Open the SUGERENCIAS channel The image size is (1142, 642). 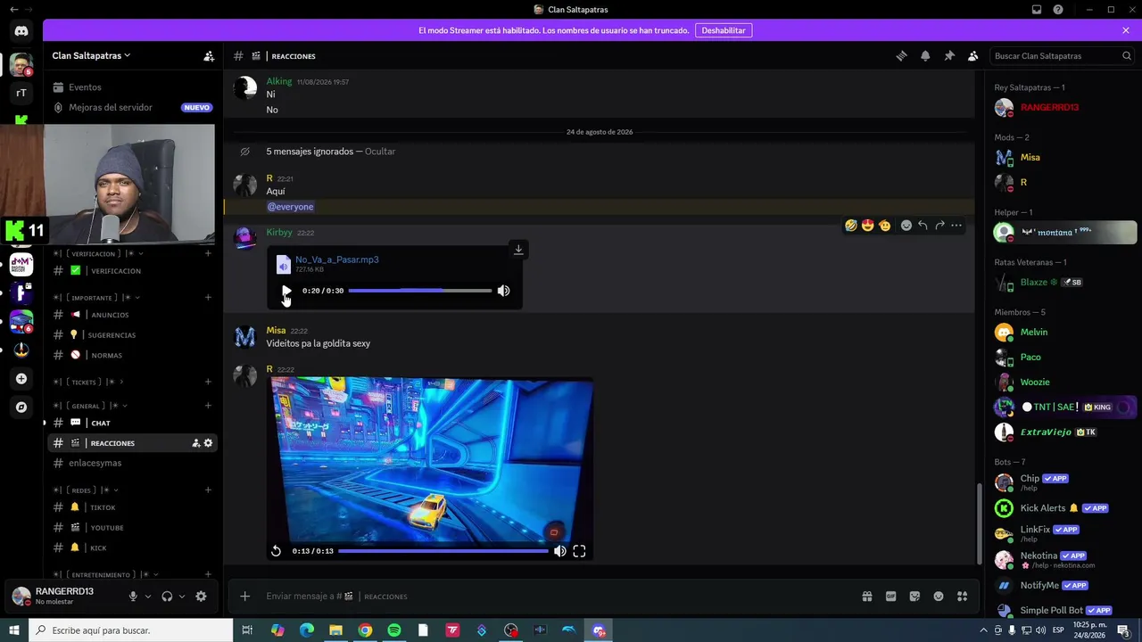(132, 335)
